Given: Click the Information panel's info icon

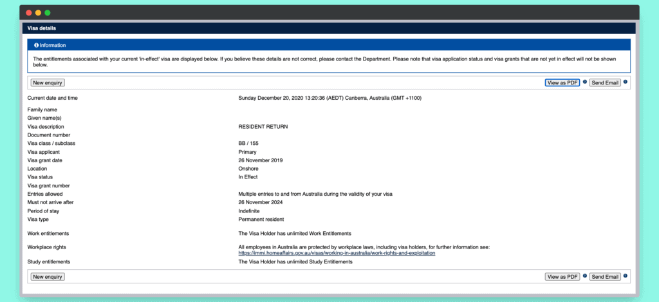Looking at the screenshot, I should (36, 46).
